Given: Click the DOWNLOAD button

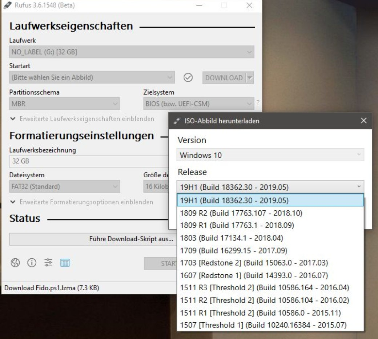Looking at the screenshot, I should coord(224,78).
